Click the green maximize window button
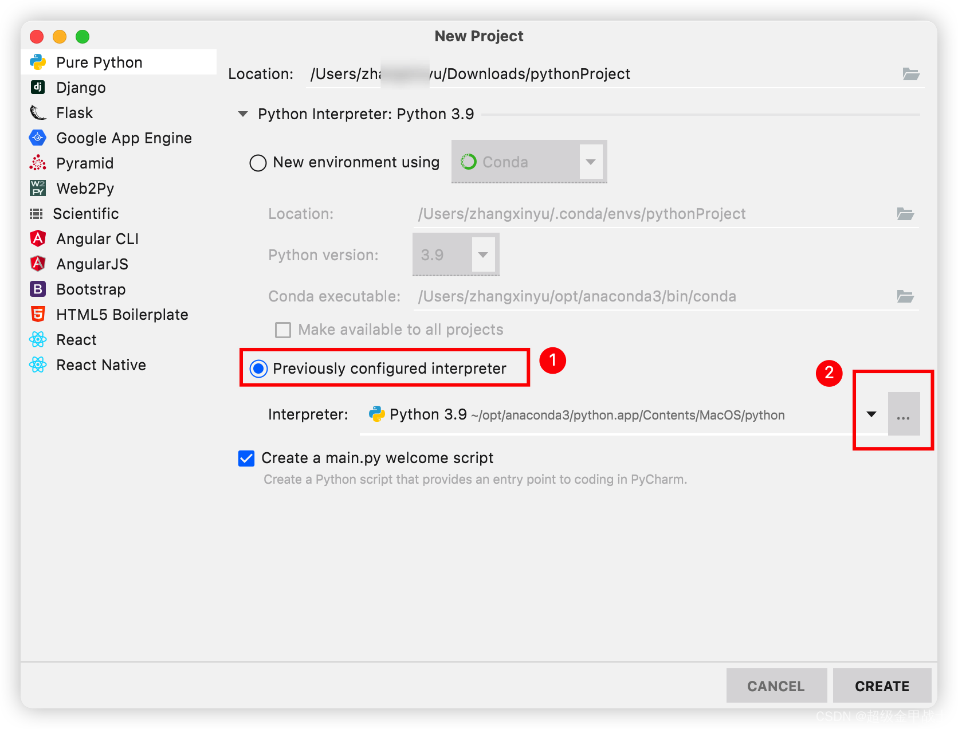 pyautogui.click(x=83, y=37)
